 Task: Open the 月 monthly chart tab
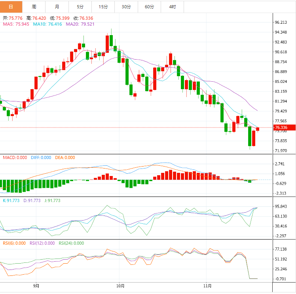tap(57, 7)
